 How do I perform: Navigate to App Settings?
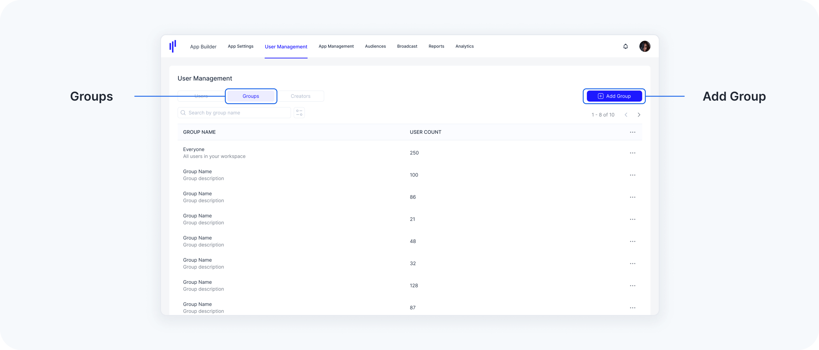[240, 46]
